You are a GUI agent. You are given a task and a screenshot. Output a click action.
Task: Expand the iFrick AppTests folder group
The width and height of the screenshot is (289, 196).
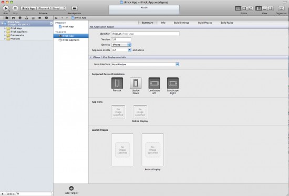point(5,32)
